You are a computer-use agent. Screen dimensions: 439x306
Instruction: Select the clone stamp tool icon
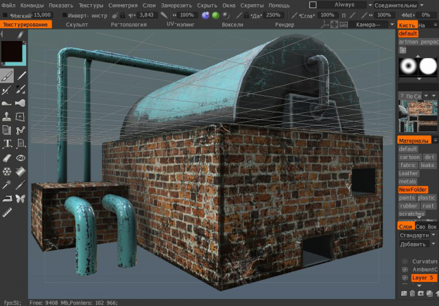click(x=7, y=117)
